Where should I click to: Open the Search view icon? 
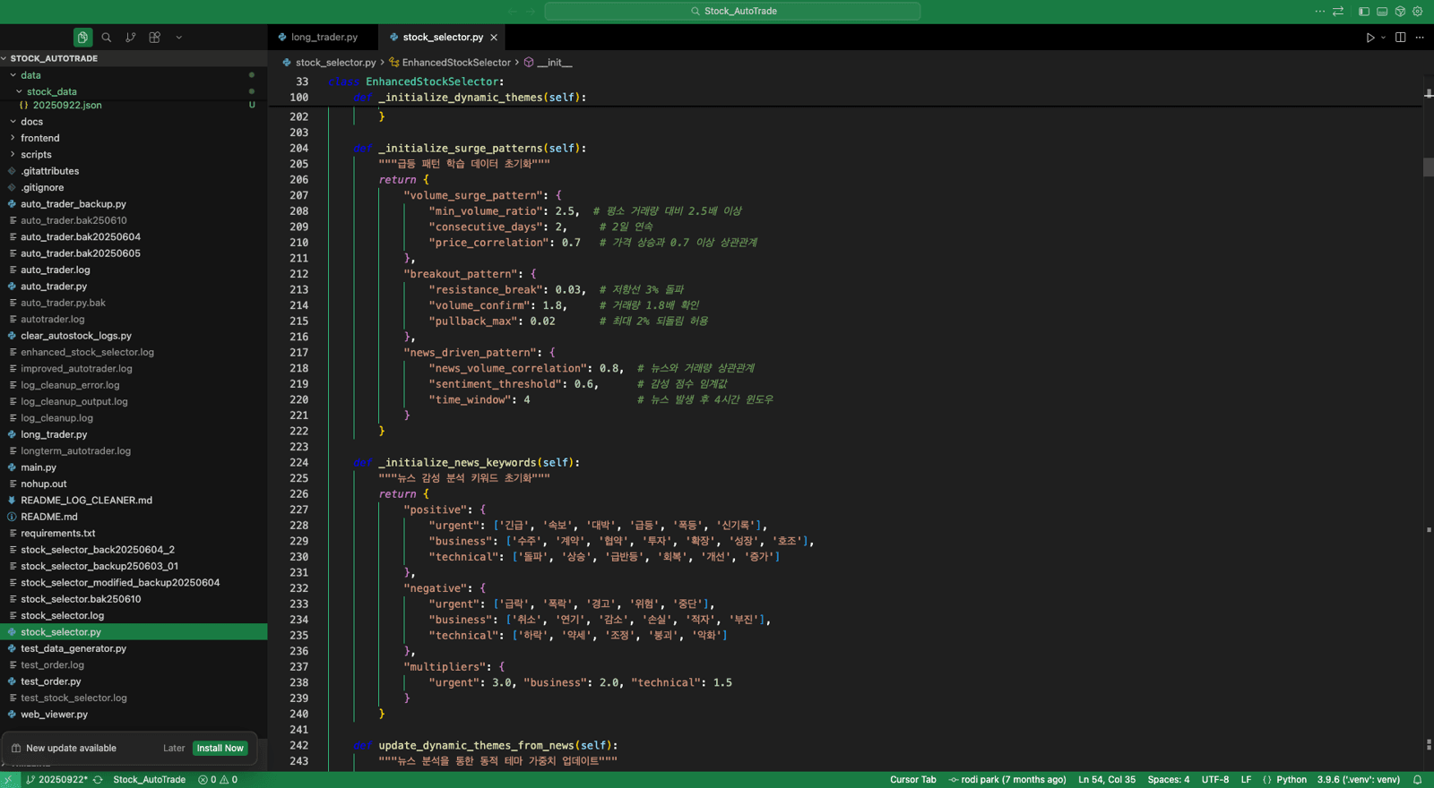pos(107,38)
